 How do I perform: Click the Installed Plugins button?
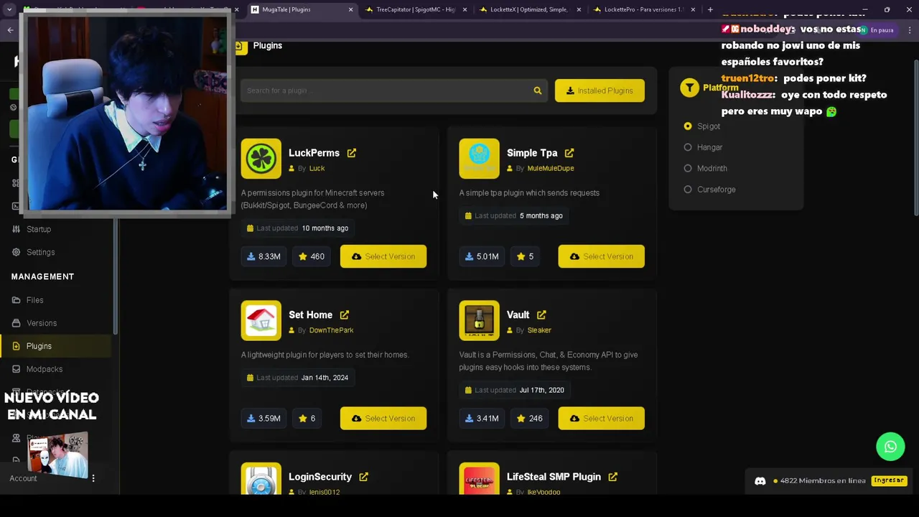coord(600,90)
